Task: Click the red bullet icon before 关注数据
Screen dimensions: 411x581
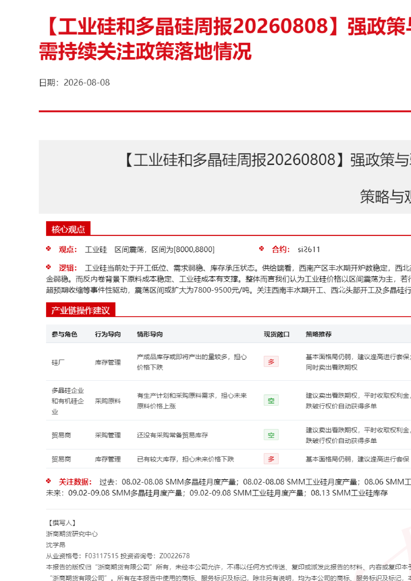Action: tap(48, 481)
